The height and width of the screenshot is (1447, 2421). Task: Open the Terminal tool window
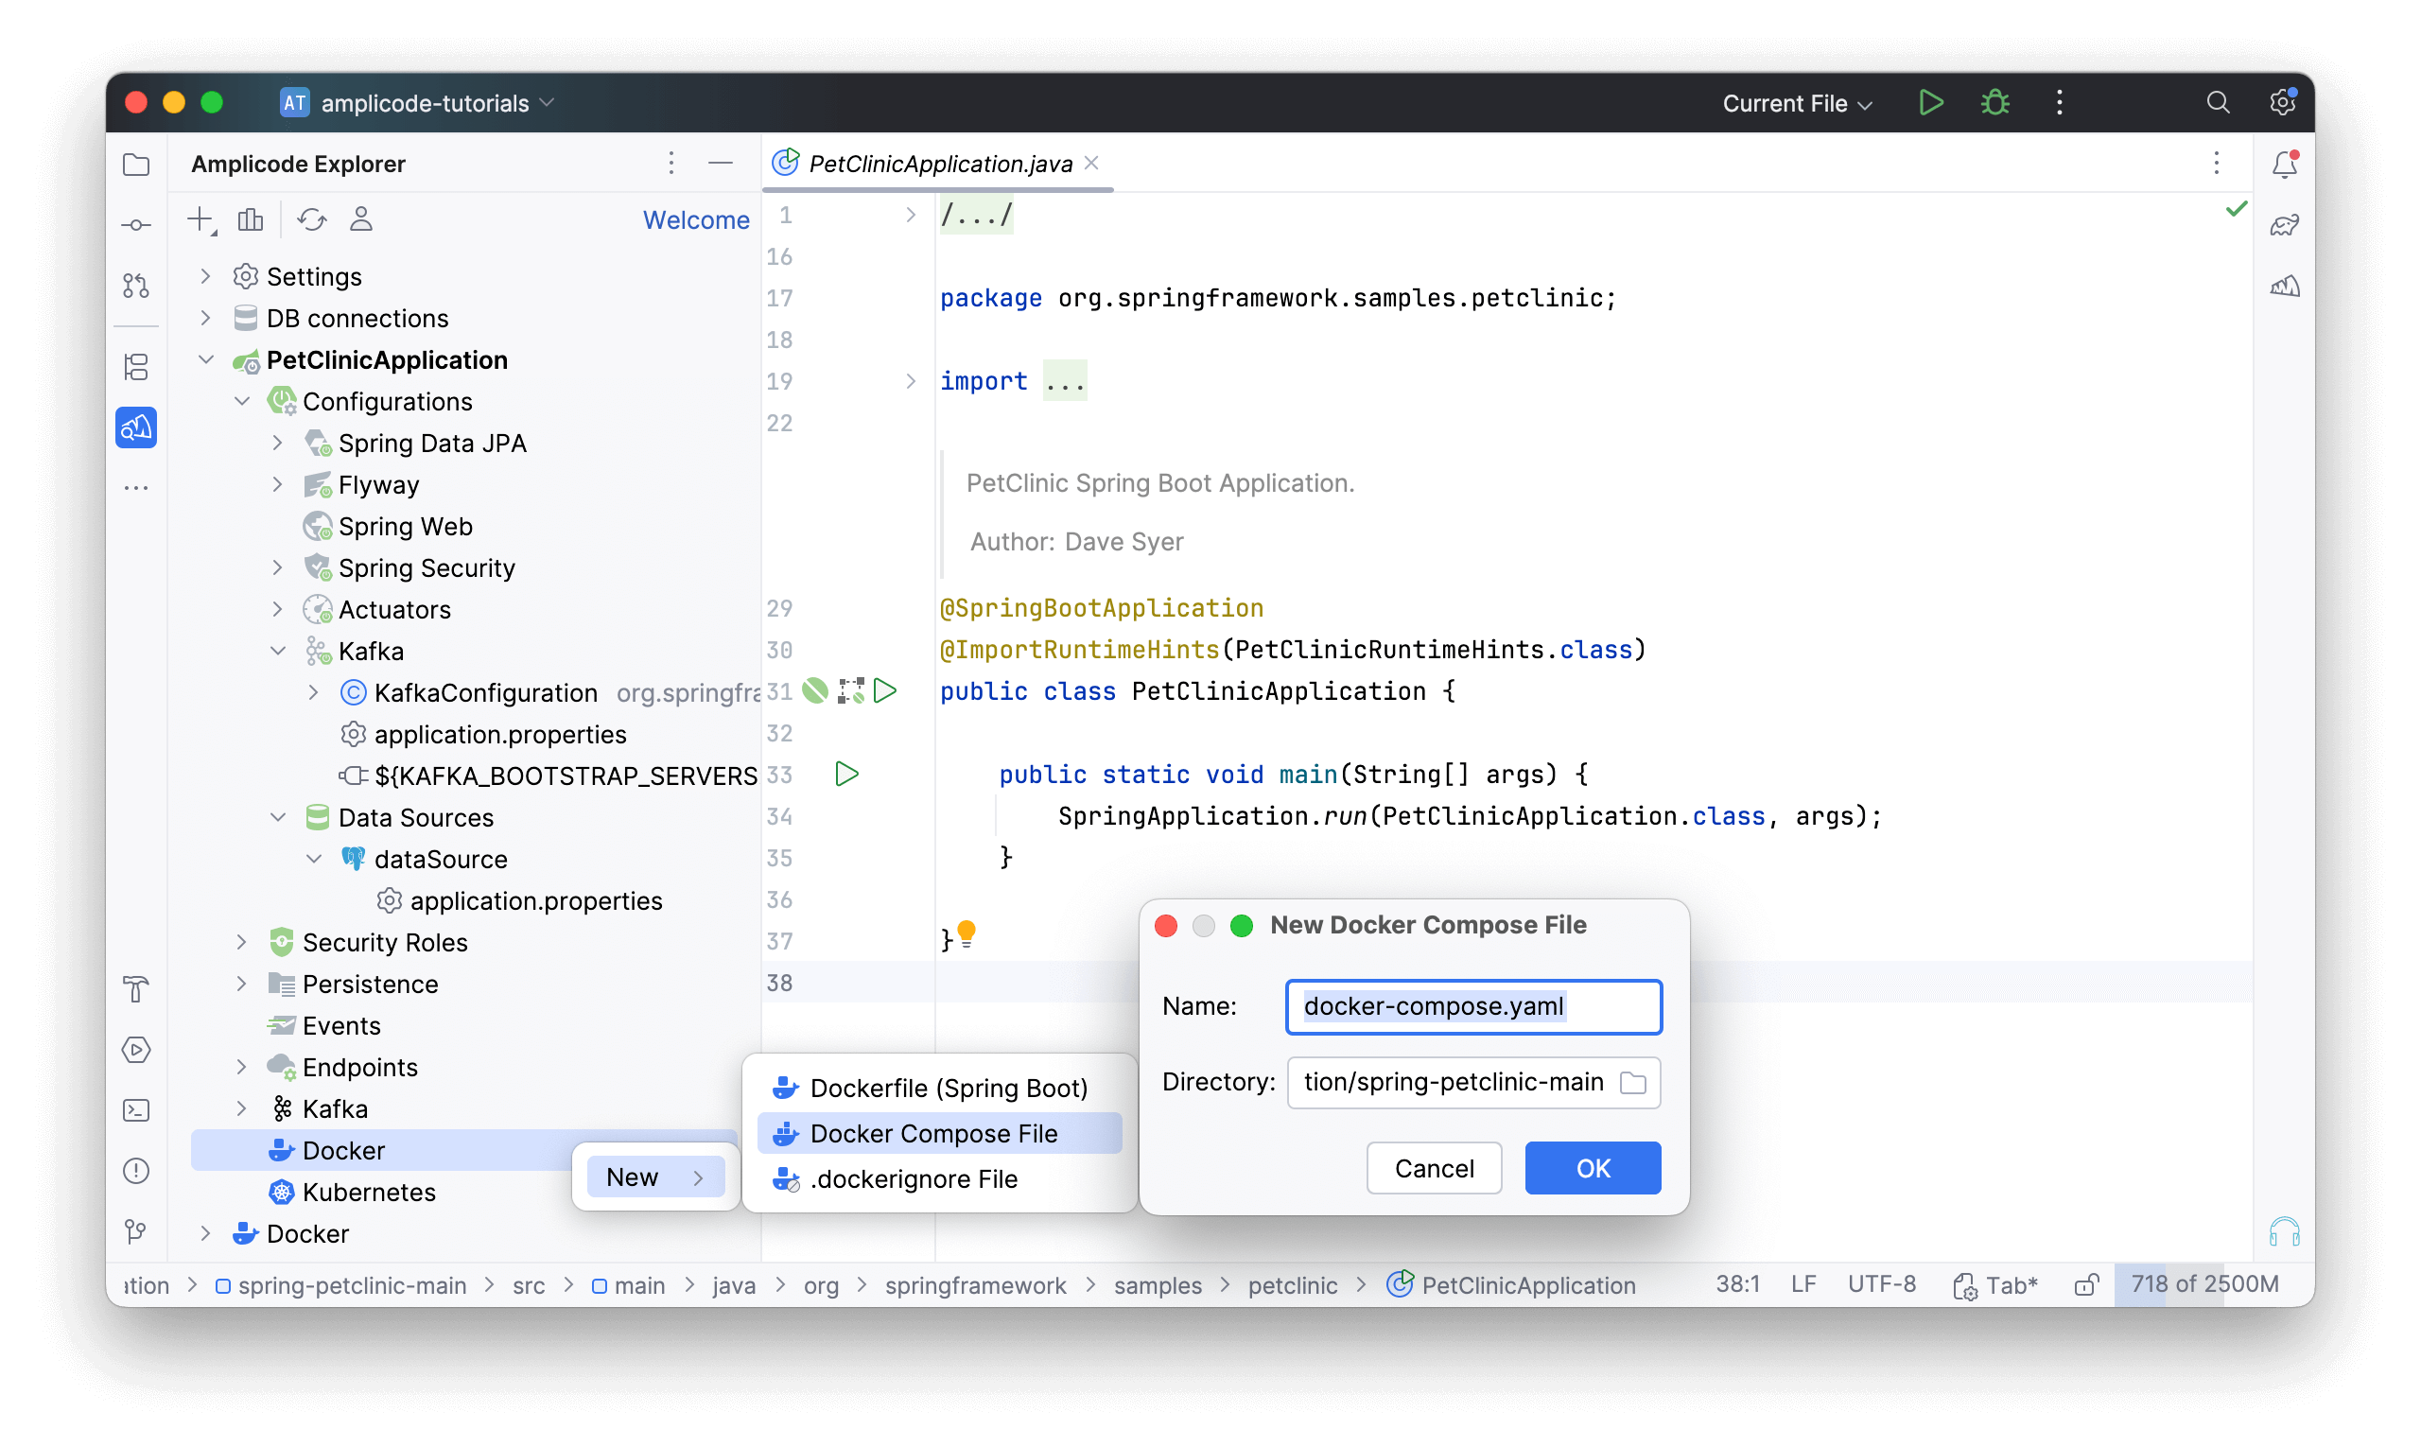[x=136, y=1110]
